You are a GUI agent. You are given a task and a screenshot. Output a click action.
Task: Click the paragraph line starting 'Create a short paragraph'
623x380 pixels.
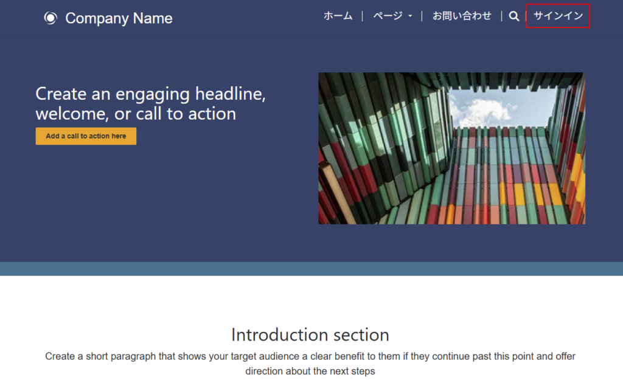(310, 356)
